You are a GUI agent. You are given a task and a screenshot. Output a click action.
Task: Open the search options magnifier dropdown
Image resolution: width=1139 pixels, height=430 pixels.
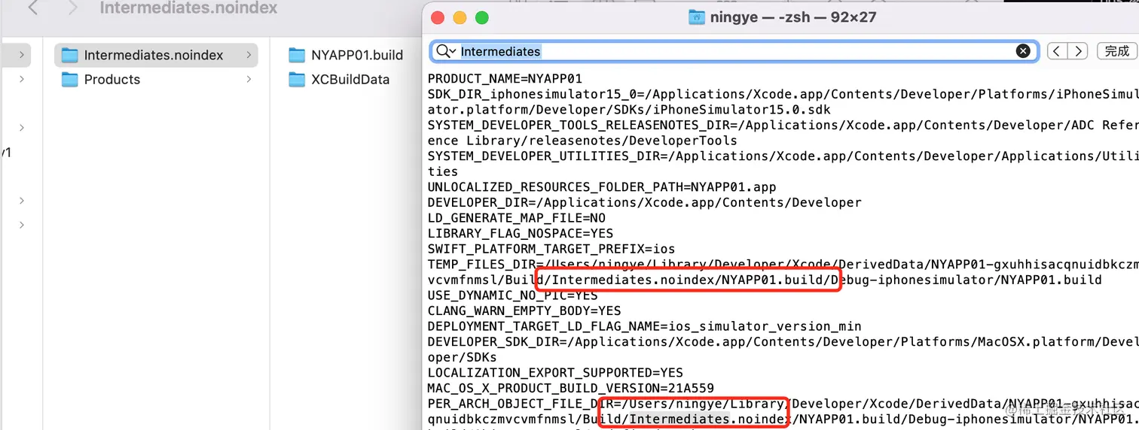pyautogui.click(x=446, y=51)
